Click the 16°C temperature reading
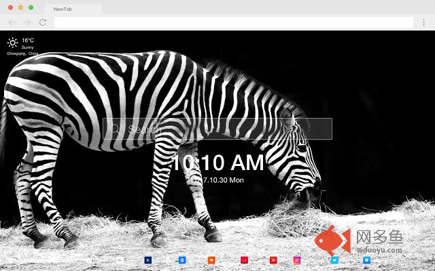 click(28, 41)
